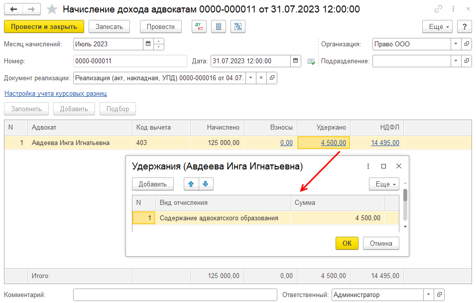
Task: Open the Организация dropdown list
Action: tap(456, 44)
